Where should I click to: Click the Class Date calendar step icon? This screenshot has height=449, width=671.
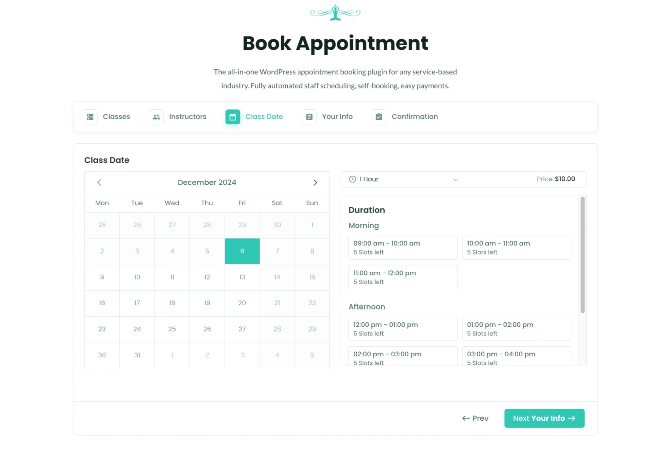coord(232,116)
